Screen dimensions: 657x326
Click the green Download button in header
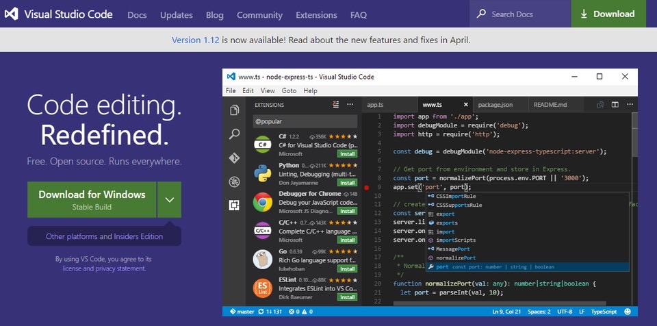click(x=608, y=14)
